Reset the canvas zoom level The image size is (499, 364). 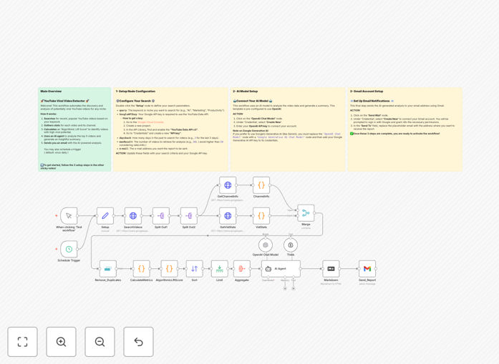[138, 342]
